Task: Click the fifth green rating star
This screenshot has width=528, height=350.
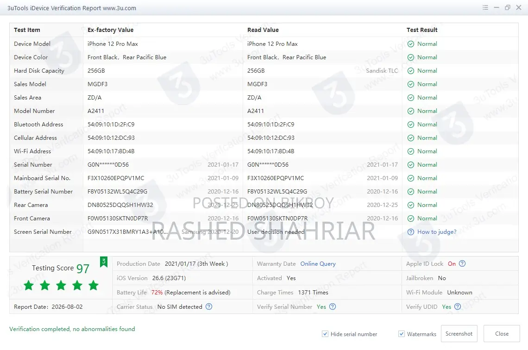Action: coord(93,285)
